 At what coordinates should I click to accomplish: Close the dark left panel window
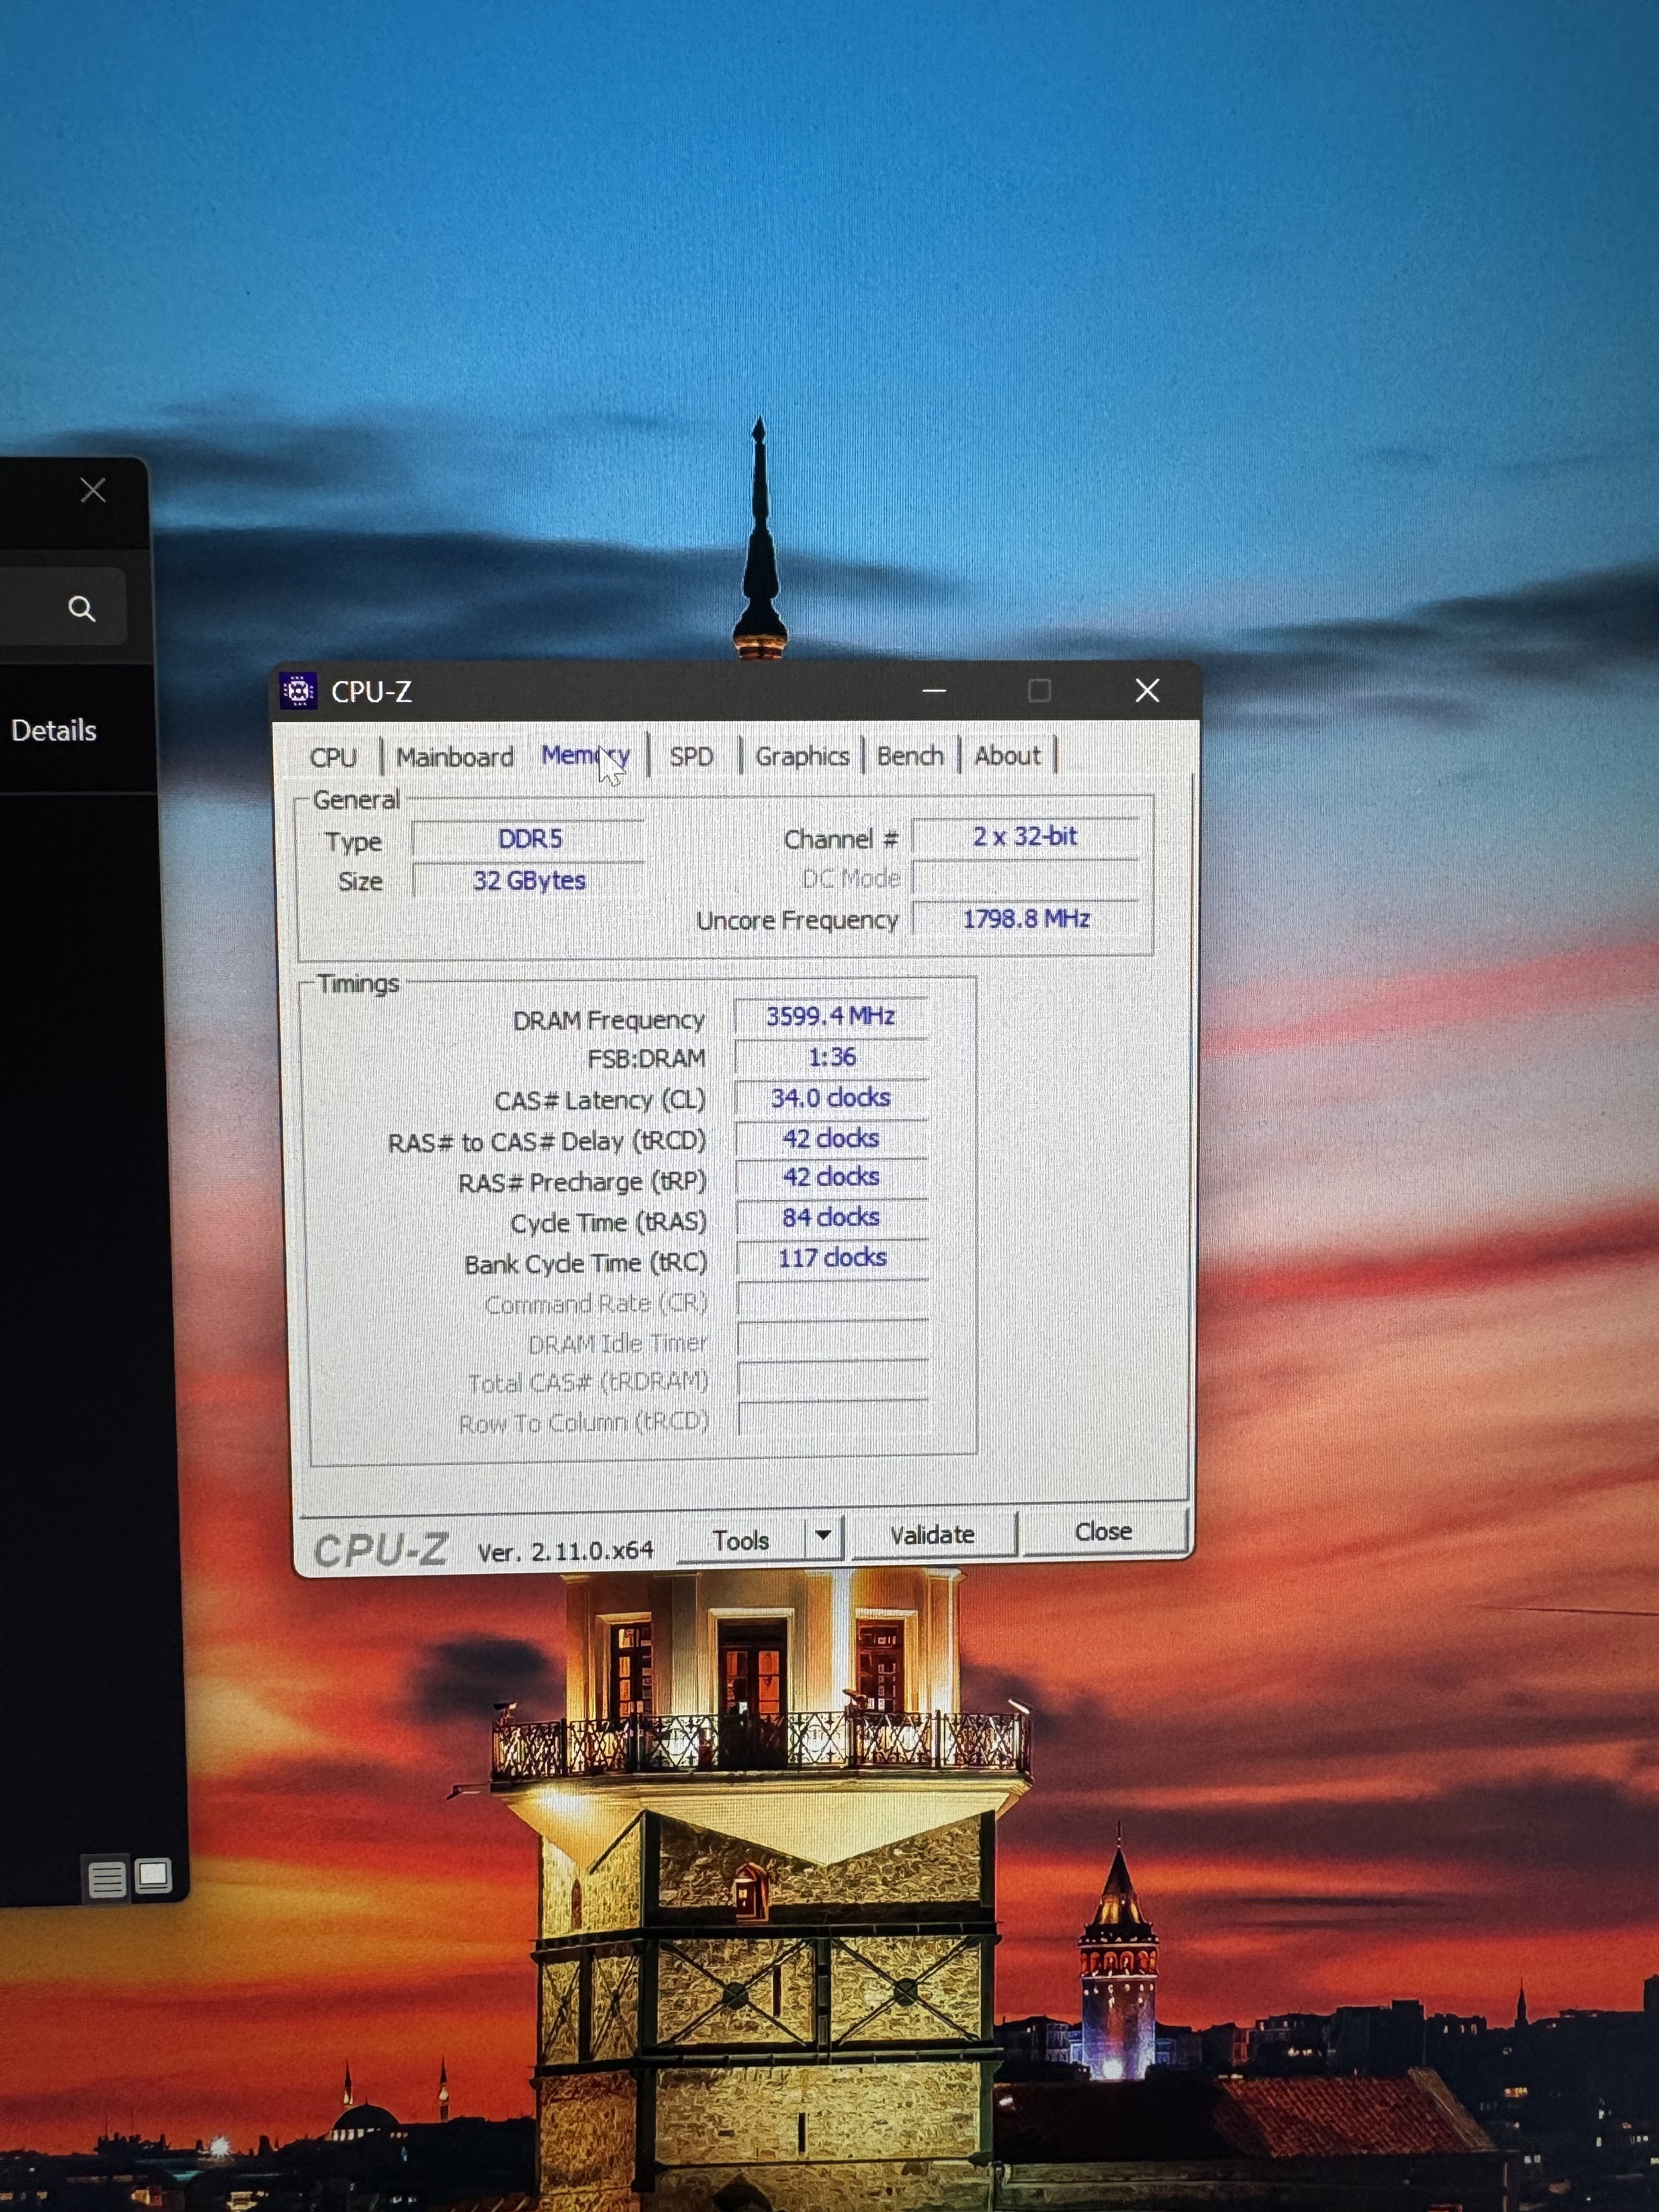[x=93, y=490]
